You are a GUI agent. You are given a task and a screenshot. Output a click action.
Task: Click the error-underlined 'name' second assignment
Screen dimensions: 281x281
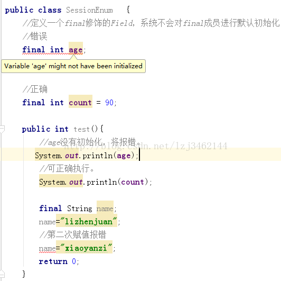coord(48,249)
